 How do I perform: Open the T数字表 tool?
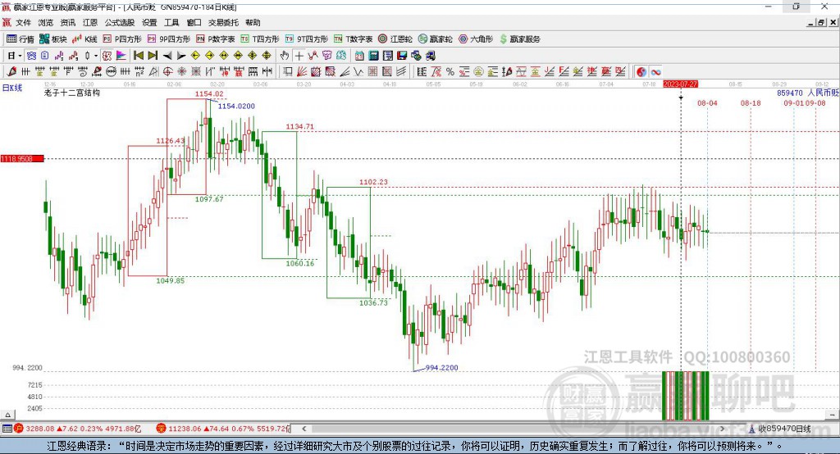(353, 39)
